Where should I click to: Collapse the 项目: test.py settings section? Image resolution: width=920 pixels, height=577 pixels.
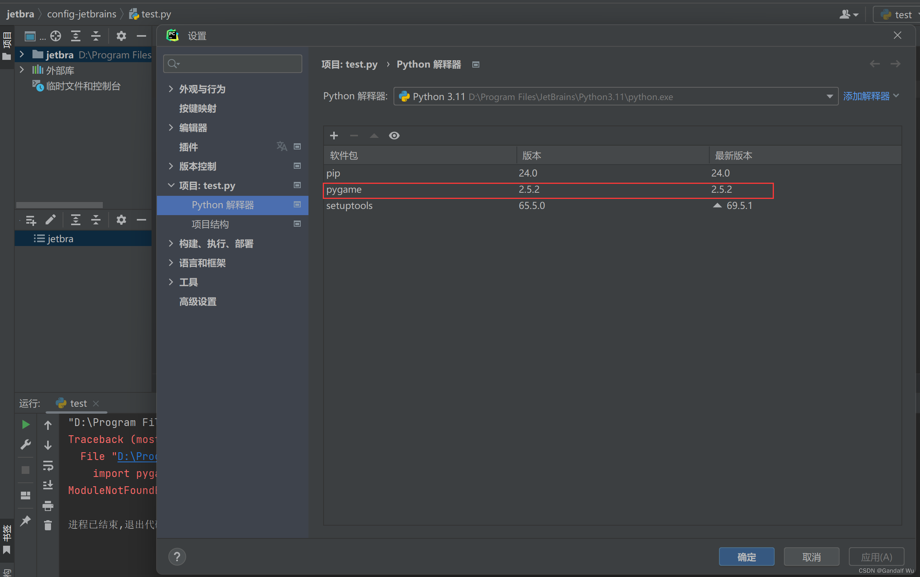point(171,185)
